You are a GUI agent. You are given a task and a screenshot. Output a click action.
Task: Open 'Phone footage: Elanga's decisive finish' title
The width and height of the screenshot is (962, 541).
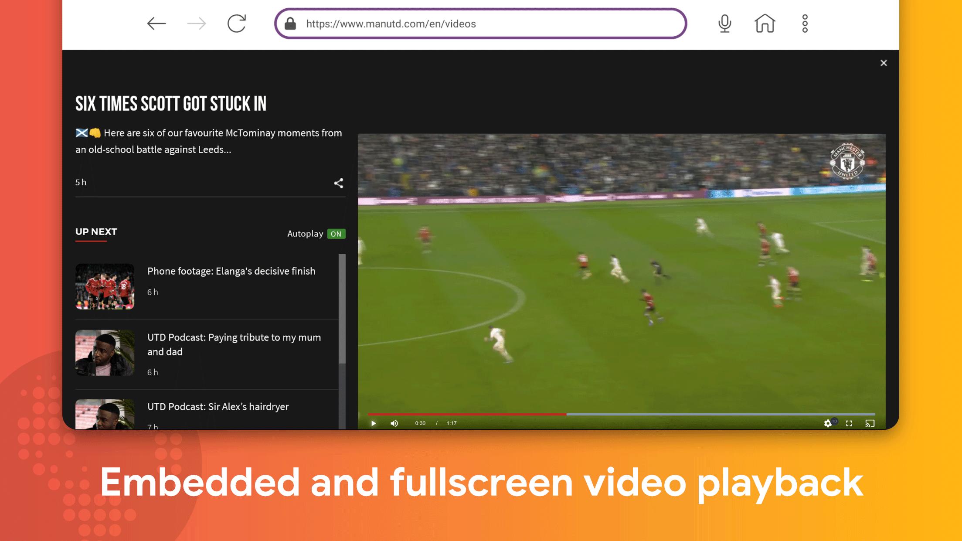[231, 271]
